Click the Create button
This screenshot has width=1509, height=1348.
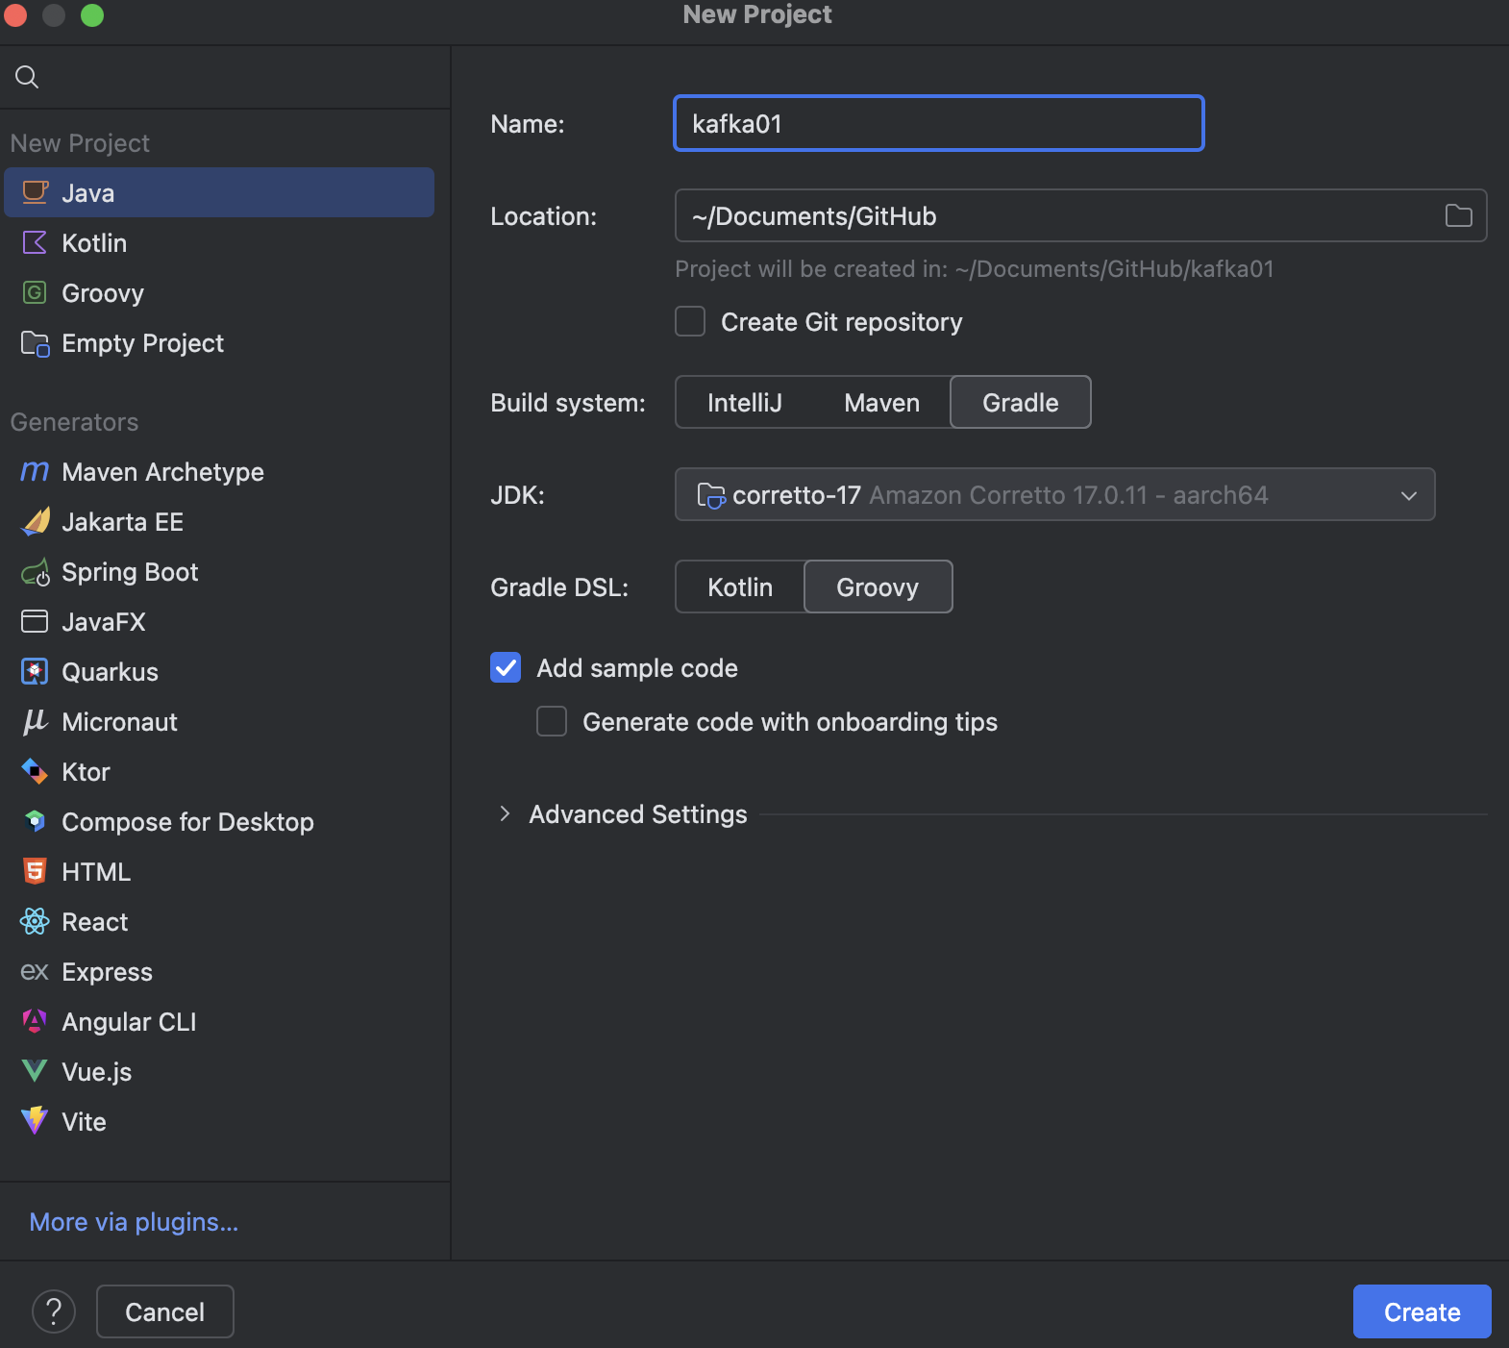click(1422, 1311)
